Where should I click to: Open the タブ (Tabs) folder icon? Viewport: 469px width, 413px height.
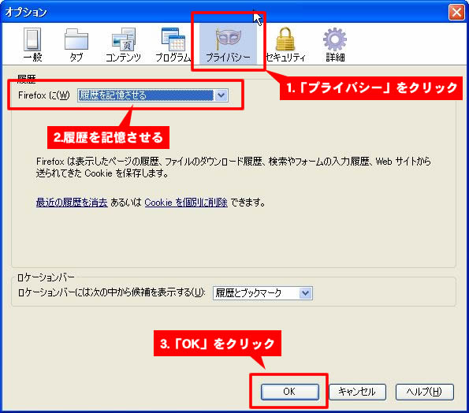coord(76,39)
